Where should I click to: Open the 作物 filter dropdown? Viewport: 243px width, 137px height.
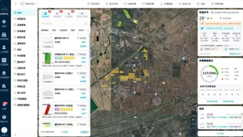55,30
